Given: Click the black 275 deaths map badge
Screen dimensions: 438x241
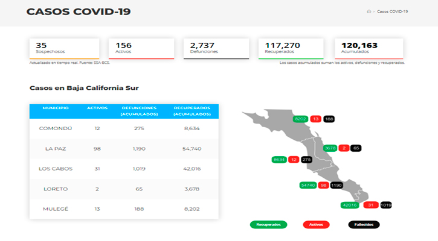Looking at the screenshot, I should 307,160.
